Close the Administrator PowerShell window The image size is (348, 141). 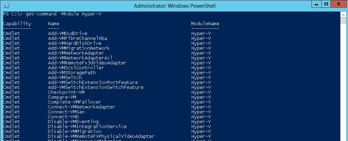coord(339,5)
